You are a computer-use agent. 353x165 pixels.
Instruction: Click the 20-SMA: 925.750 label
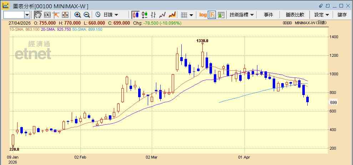56,29
